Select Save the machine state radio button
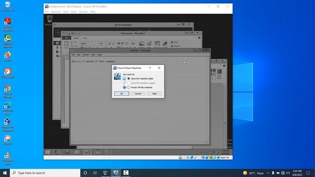Image resolution: width=315 pixels, height=177 pixels. [x=128, y=79]
